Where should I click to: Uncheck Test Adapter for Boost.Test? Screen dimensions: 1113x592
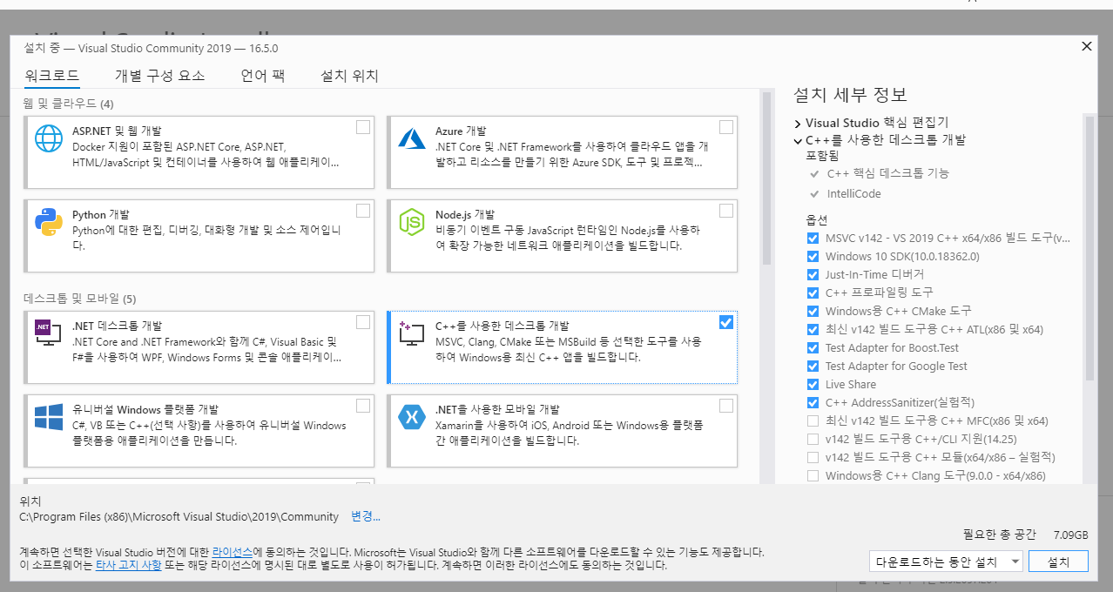tap(813, 347)
